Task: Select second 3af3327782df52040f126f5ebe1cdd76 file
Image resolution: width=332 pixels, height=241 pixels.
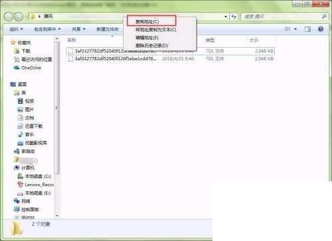Action: coord(171,59)
